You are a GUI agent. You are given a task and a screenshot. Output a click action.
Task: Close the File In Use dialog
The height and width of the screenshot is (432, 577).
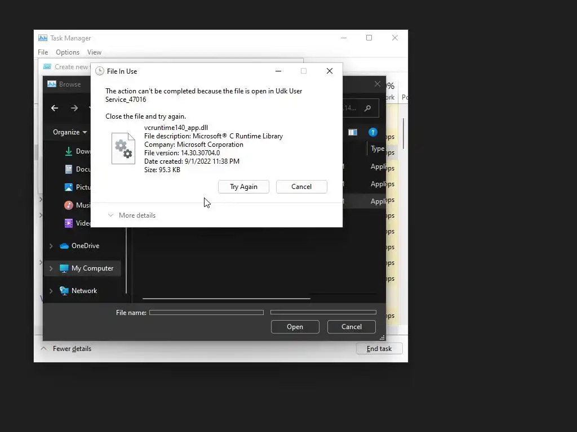tap(329, 71)
